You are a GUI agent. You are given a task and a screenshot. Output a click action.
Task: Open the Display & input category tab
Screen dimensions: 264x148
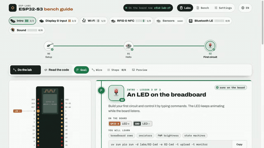58,21
